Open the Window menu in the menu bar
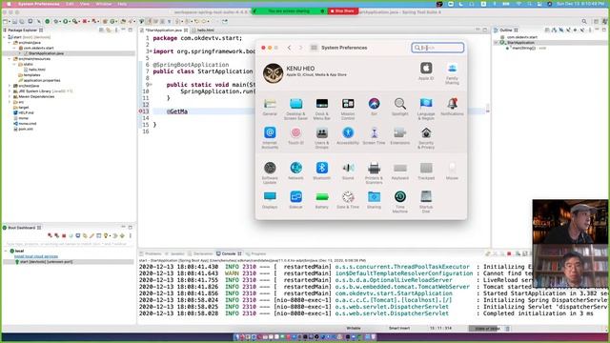Screen dimensions: 610x343 104,4
